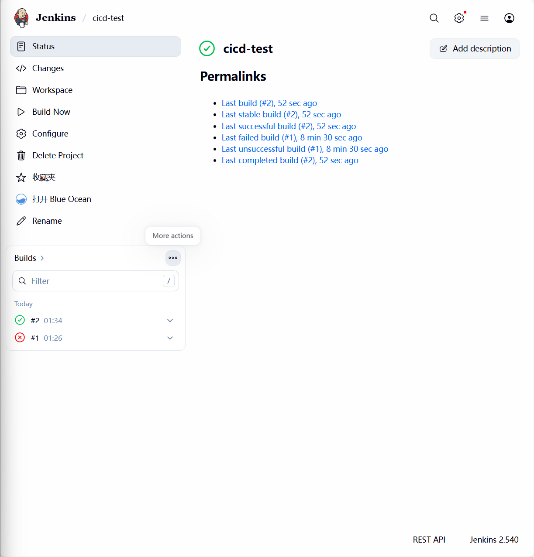
Task: Click the favorites star icon
Action: click(x=21, y=177)
